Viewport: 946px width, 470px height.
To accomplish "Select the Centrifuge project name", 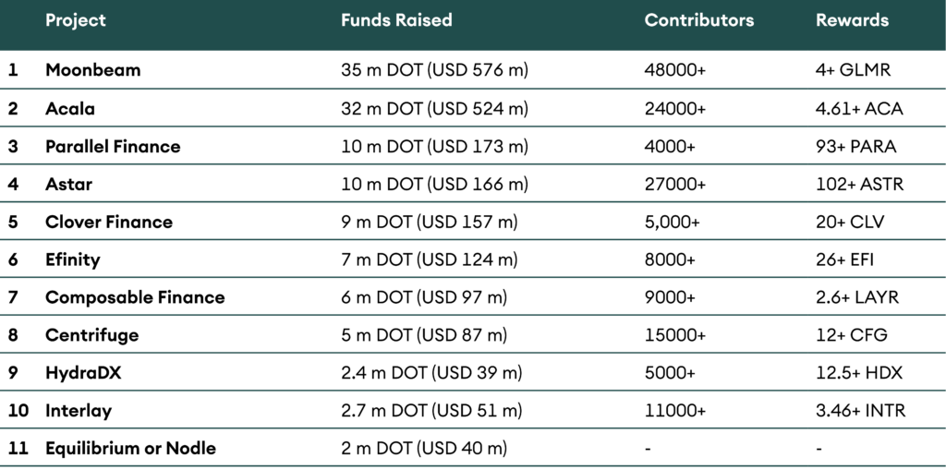I will click(91, 335).
